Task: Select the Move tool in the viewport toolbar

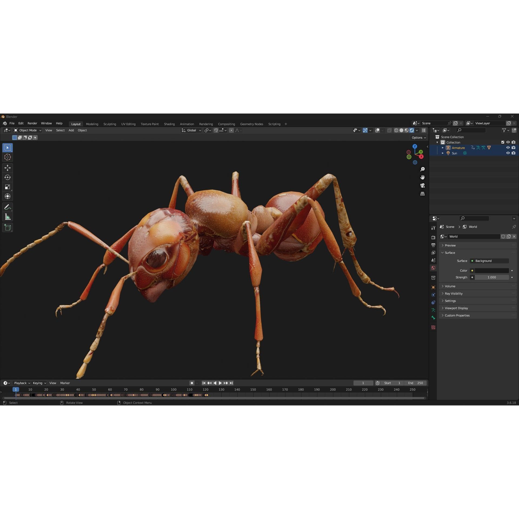Action: tap(7, 168)
